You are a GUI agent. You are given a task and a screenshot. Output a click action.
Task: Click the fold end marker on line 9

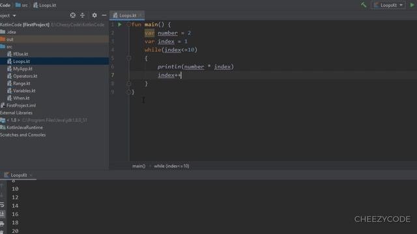(x=129, y=92)
